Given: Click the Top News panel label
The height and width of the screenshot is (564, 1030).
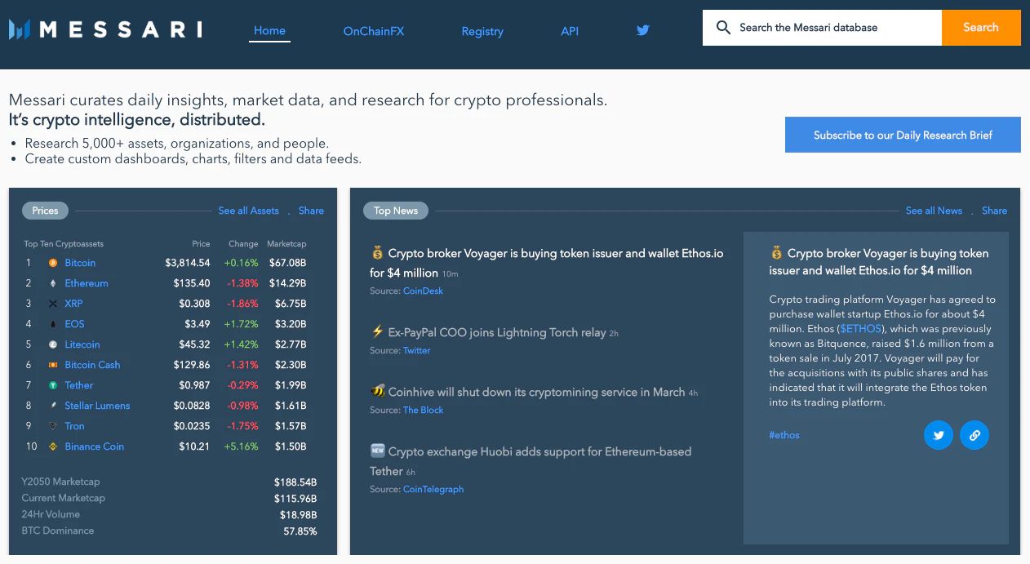Looking at the screenshot, I should coord(396,211).
